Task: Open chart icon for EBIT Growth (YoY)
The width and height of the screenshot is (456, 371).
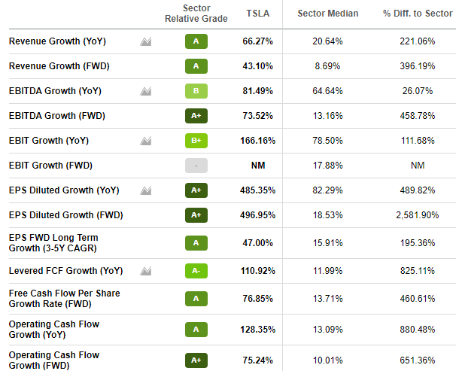Action: pyautogui.click(x=146, y=141)
